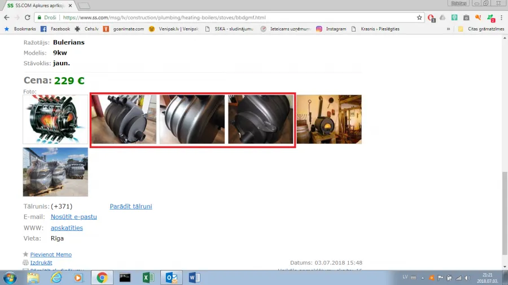Open Word from the taskbar
This screenshot has width=508, height=285.
[194, 278]
